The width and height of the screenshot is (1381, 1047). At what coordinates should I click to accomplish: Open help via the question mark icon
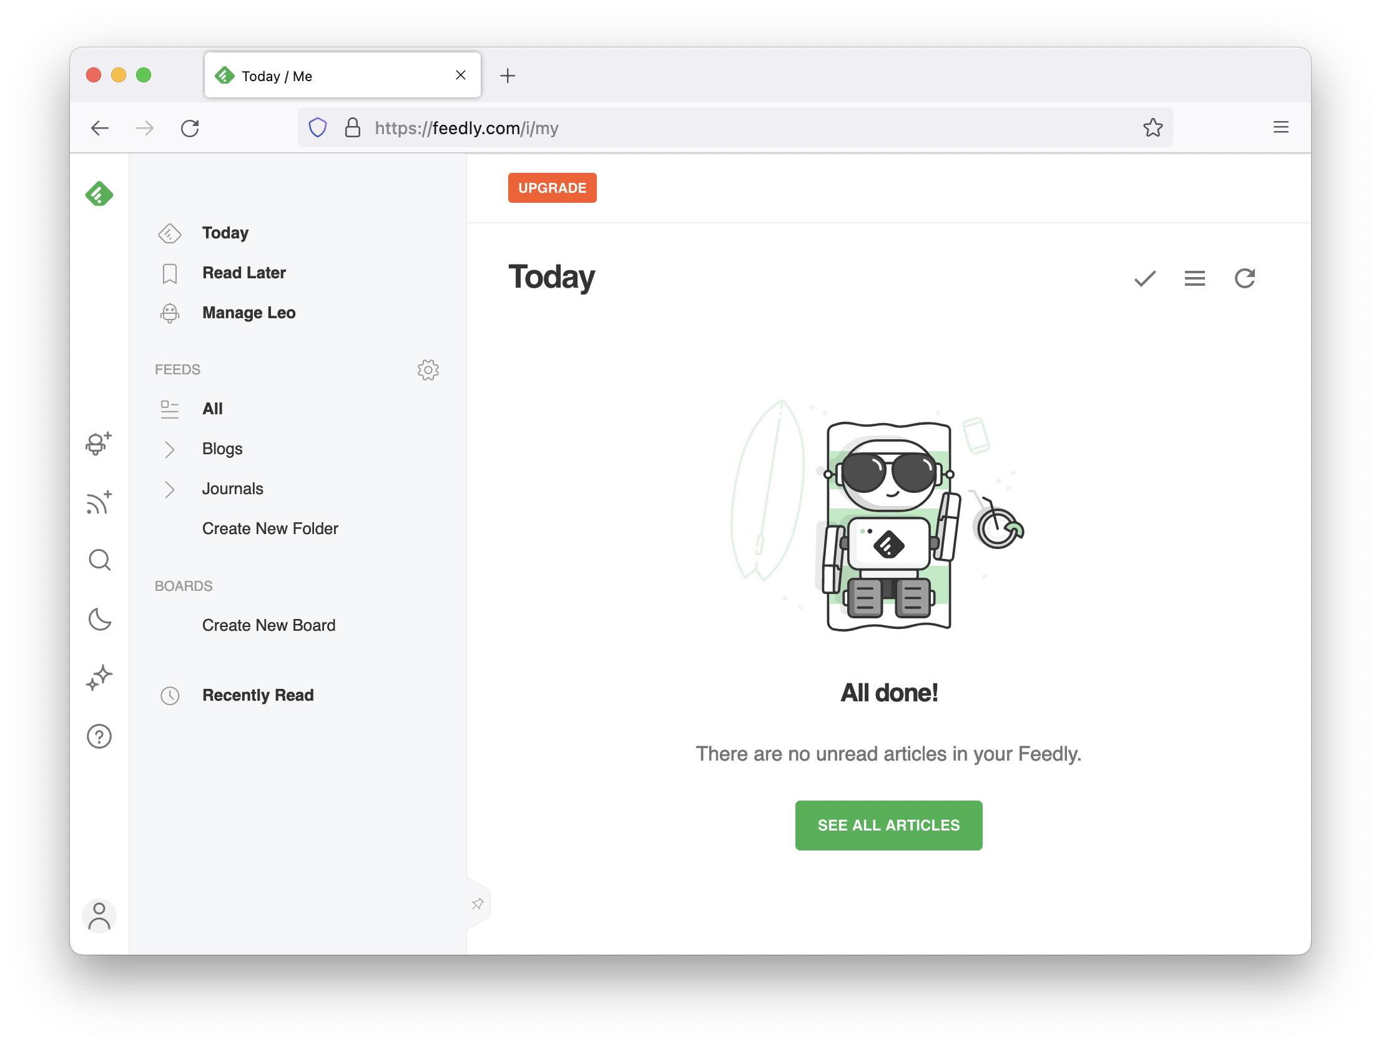point(99,736)
